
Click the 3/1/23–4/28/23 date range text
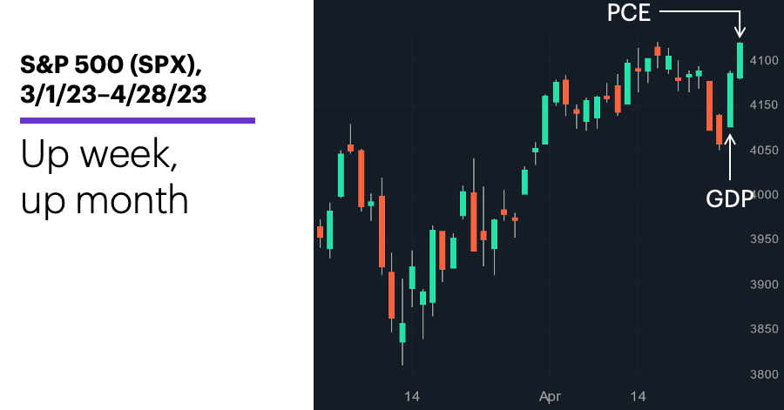pyautogui.click(x=113, y=94)
